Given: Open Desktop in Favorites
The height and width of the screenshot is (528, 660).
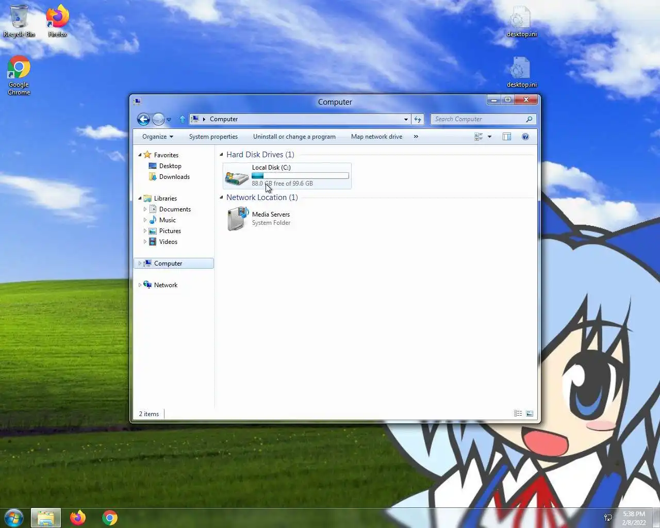Looking at the screenshot, I should (x=170, y=166).
